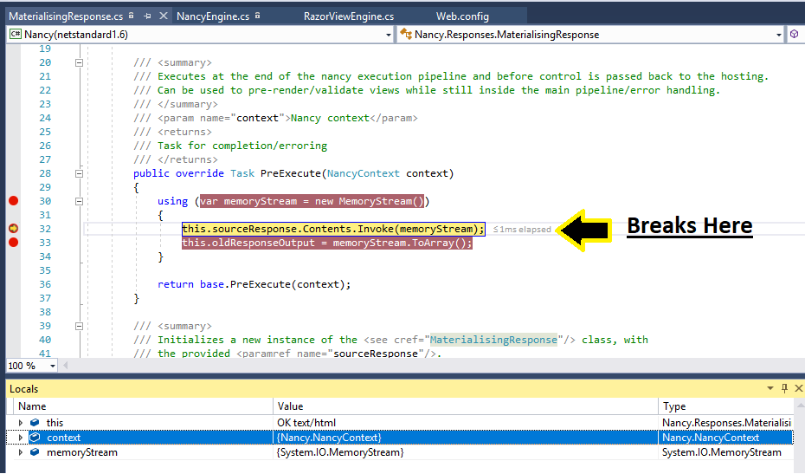805x474 pixels.
Task: Click the object icon next to 'this'
Action: coord(35,423)
